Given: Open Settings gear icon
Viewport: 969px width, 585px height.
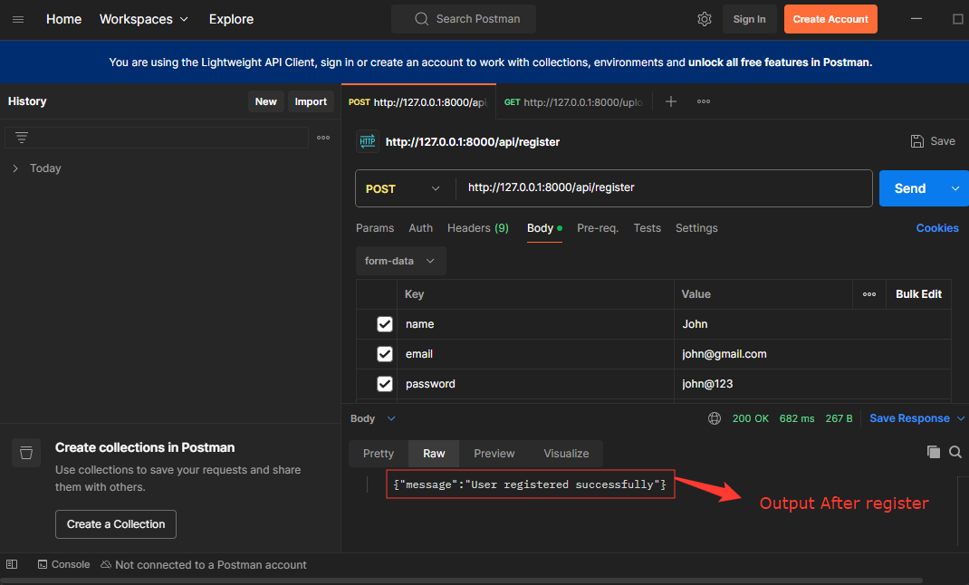Looking at the screenshot, I should coord(705,19).
